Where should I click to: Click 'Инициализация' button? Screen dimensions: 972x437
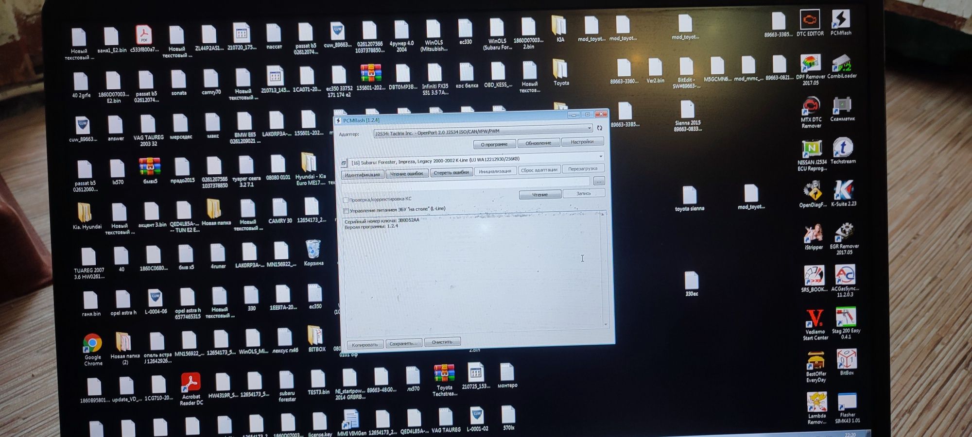tap(495, 171)
